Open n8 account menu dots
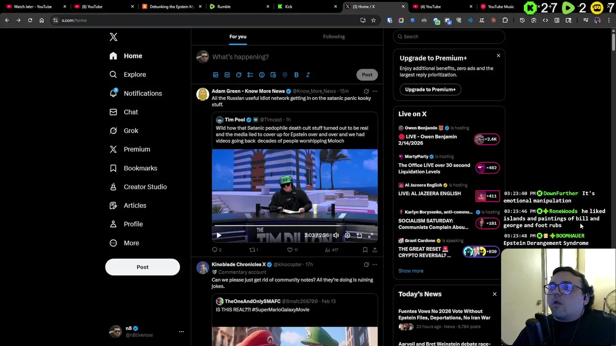This screenshot has width=616, height=346. point(181,332)
